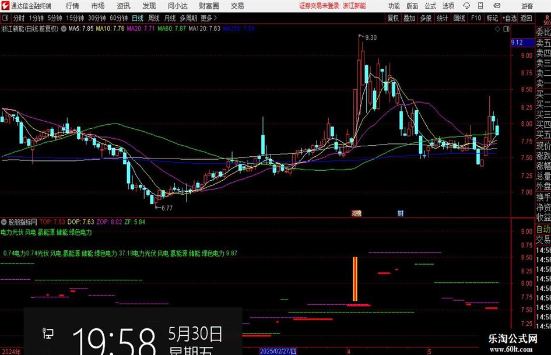Open the mail envelope icon

(497, 6)
